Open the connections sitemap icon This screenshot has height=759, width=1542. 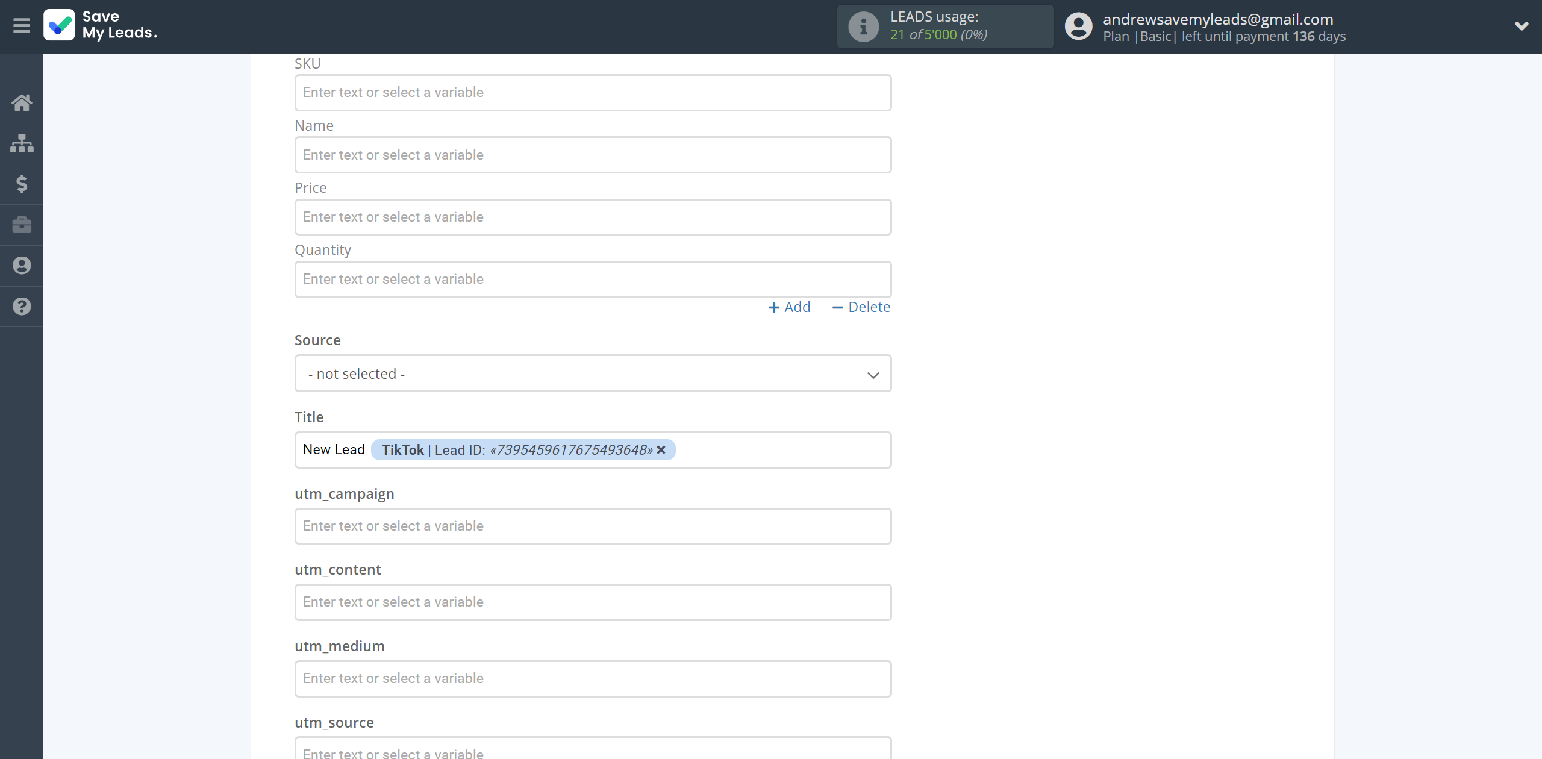point(22,143)
